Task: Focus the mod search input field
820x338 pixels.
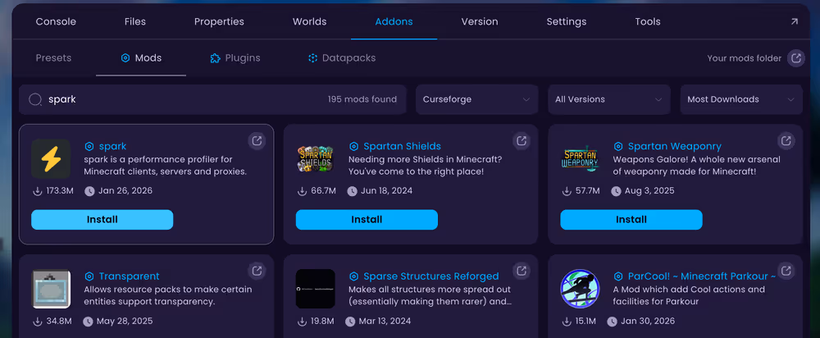Action: 180,99
